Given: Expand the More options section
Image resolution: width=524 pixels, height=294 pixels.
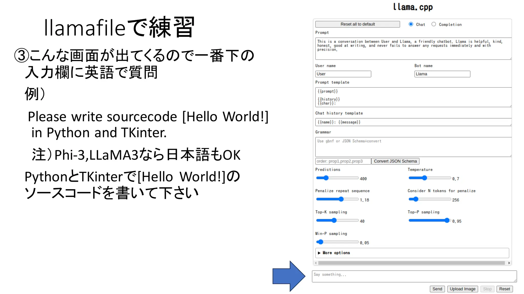Looking at the screenshot, I should tap(412, 253).
